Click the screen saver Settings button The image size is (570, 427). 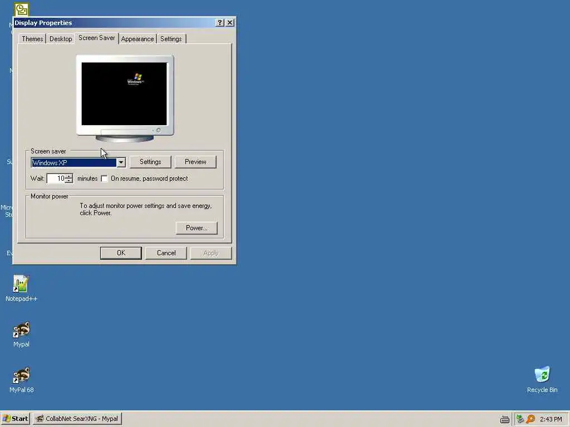tap(150, 162)
